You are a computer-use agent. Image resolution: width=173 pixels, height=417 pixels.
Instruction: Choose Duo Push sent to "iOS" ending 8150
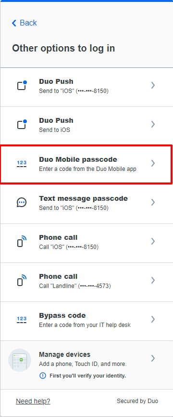[x=86, y=87]
